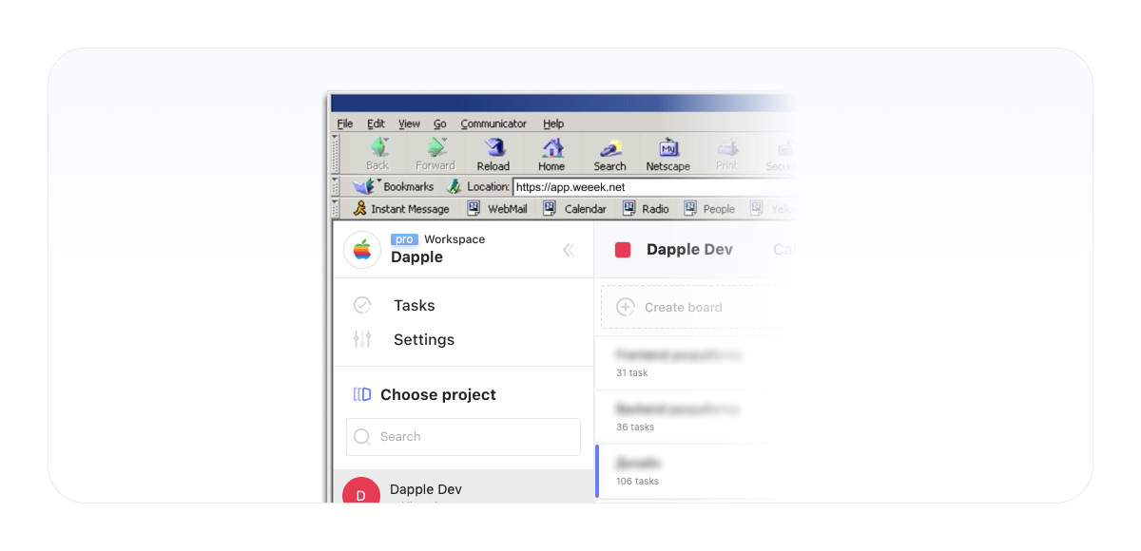Click the Create board button
This screenshot has width=1141, height=551.
(683, 307)
